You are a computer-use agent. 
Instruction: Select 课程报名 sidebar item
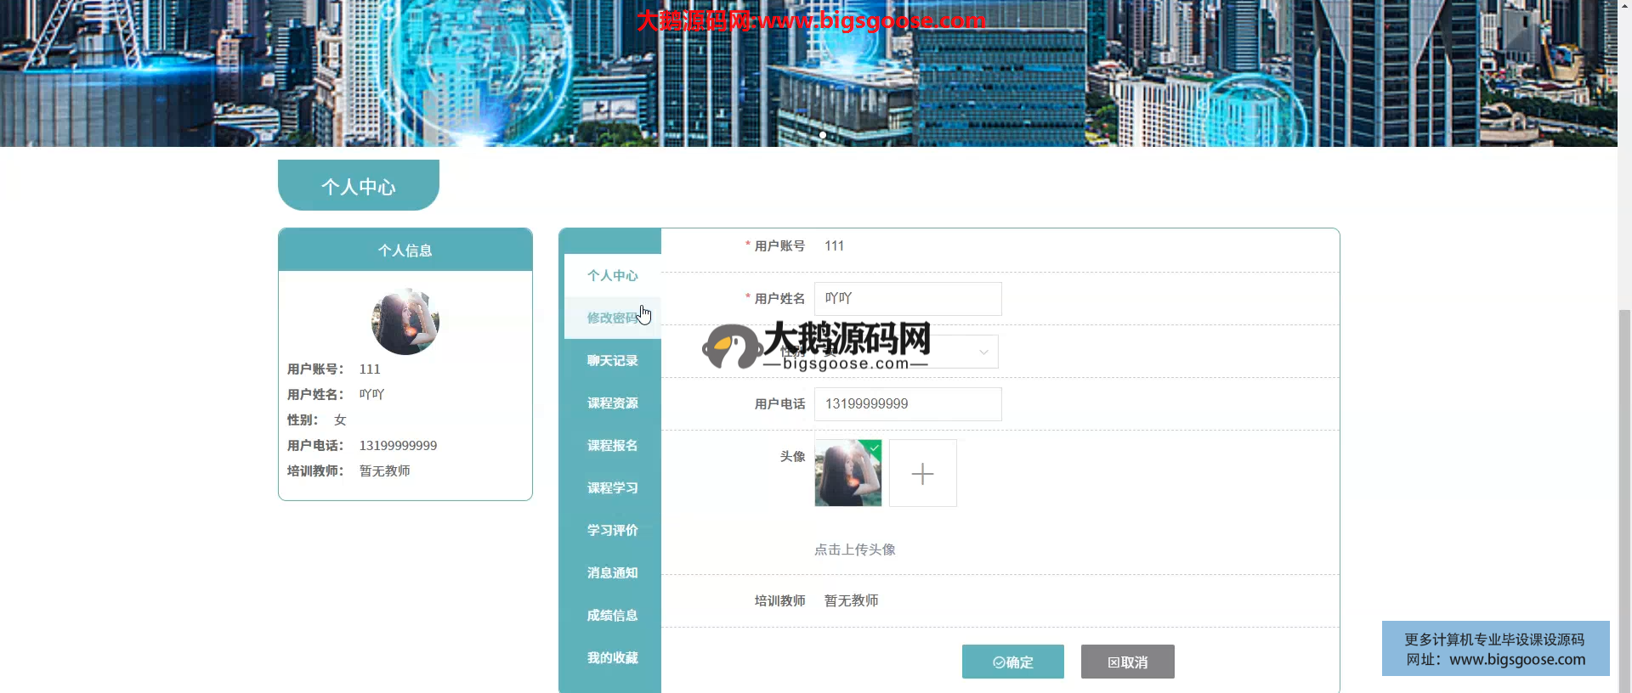612,446
